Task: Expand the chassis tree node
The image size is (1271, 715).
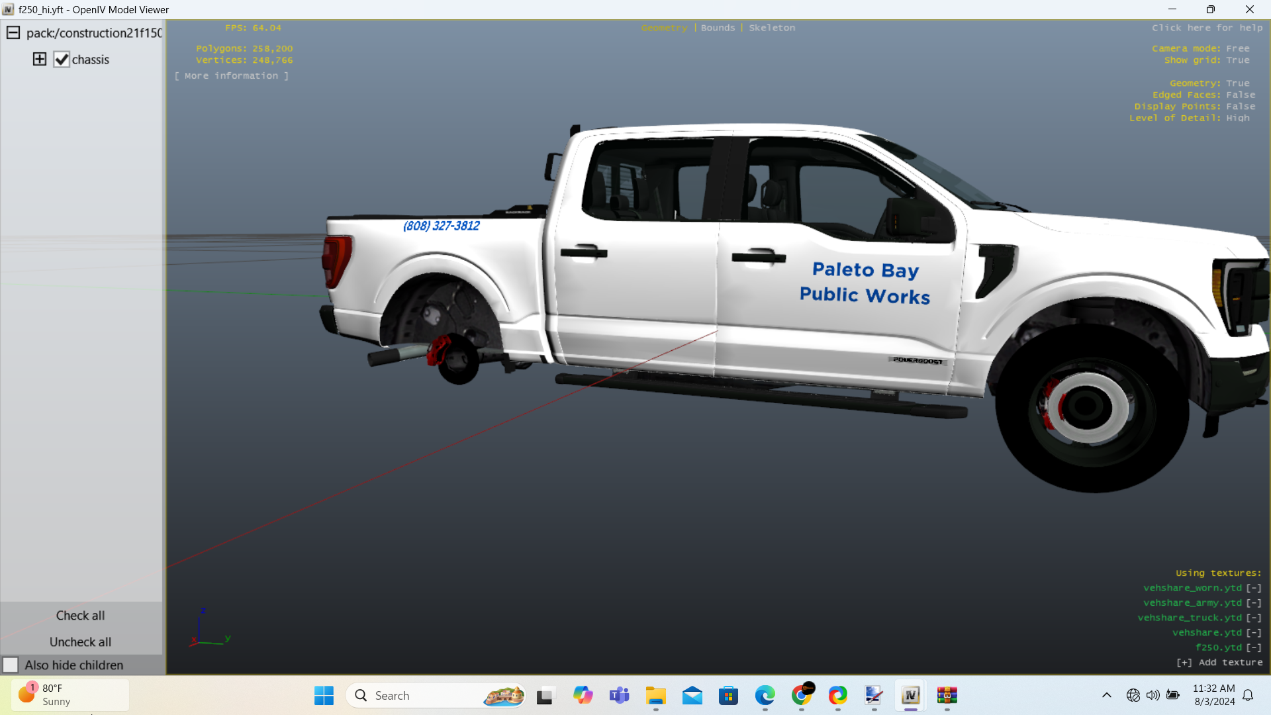Action: coord(40,59)
